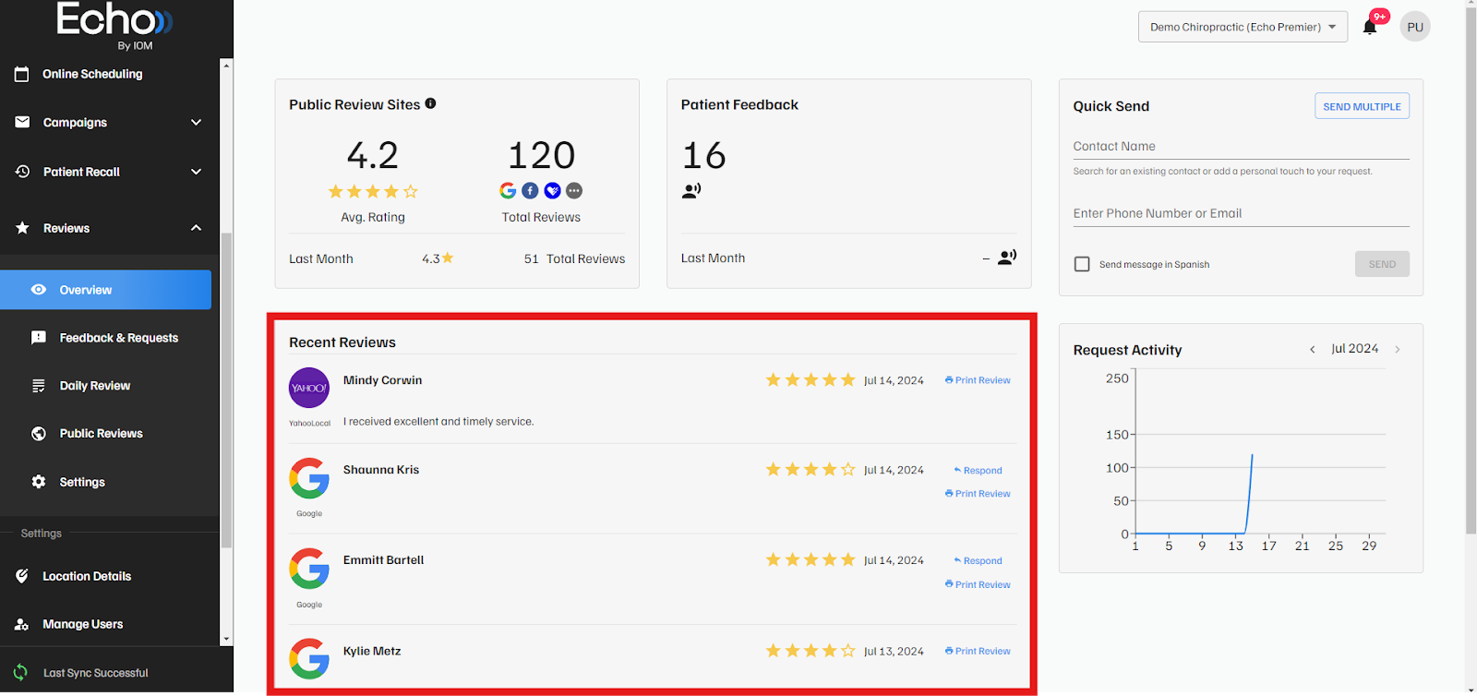Click Mindy Corwin's five-star rating
The image size is (1477, 696).
pyautogui.click(x=811, y=380)
